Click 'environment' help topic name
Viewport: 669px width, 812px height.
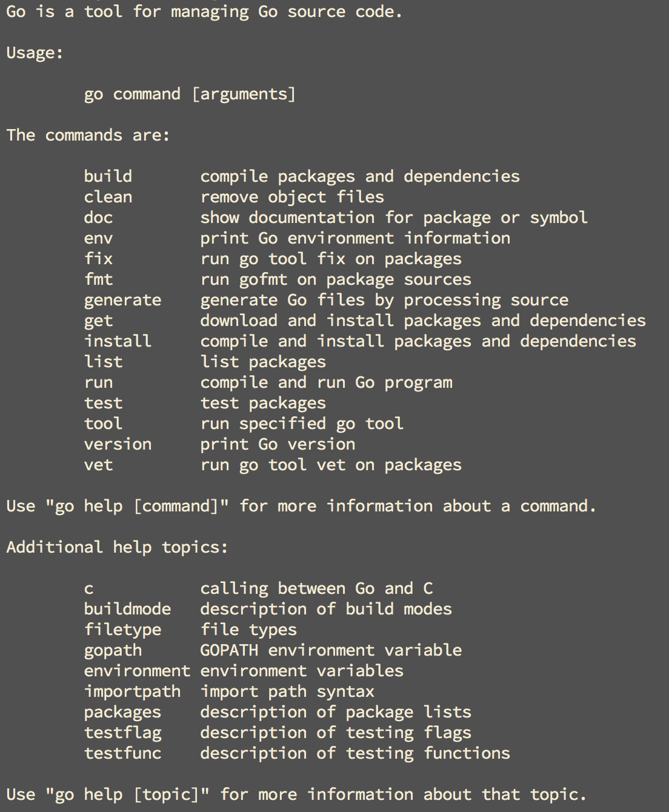pyautogui.click(x=137, y=671)
